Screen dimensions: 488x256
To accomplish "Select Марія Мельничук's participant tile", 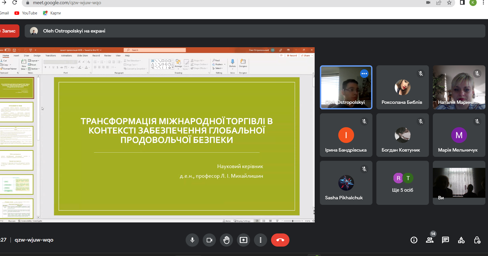I will pos(459,135).
